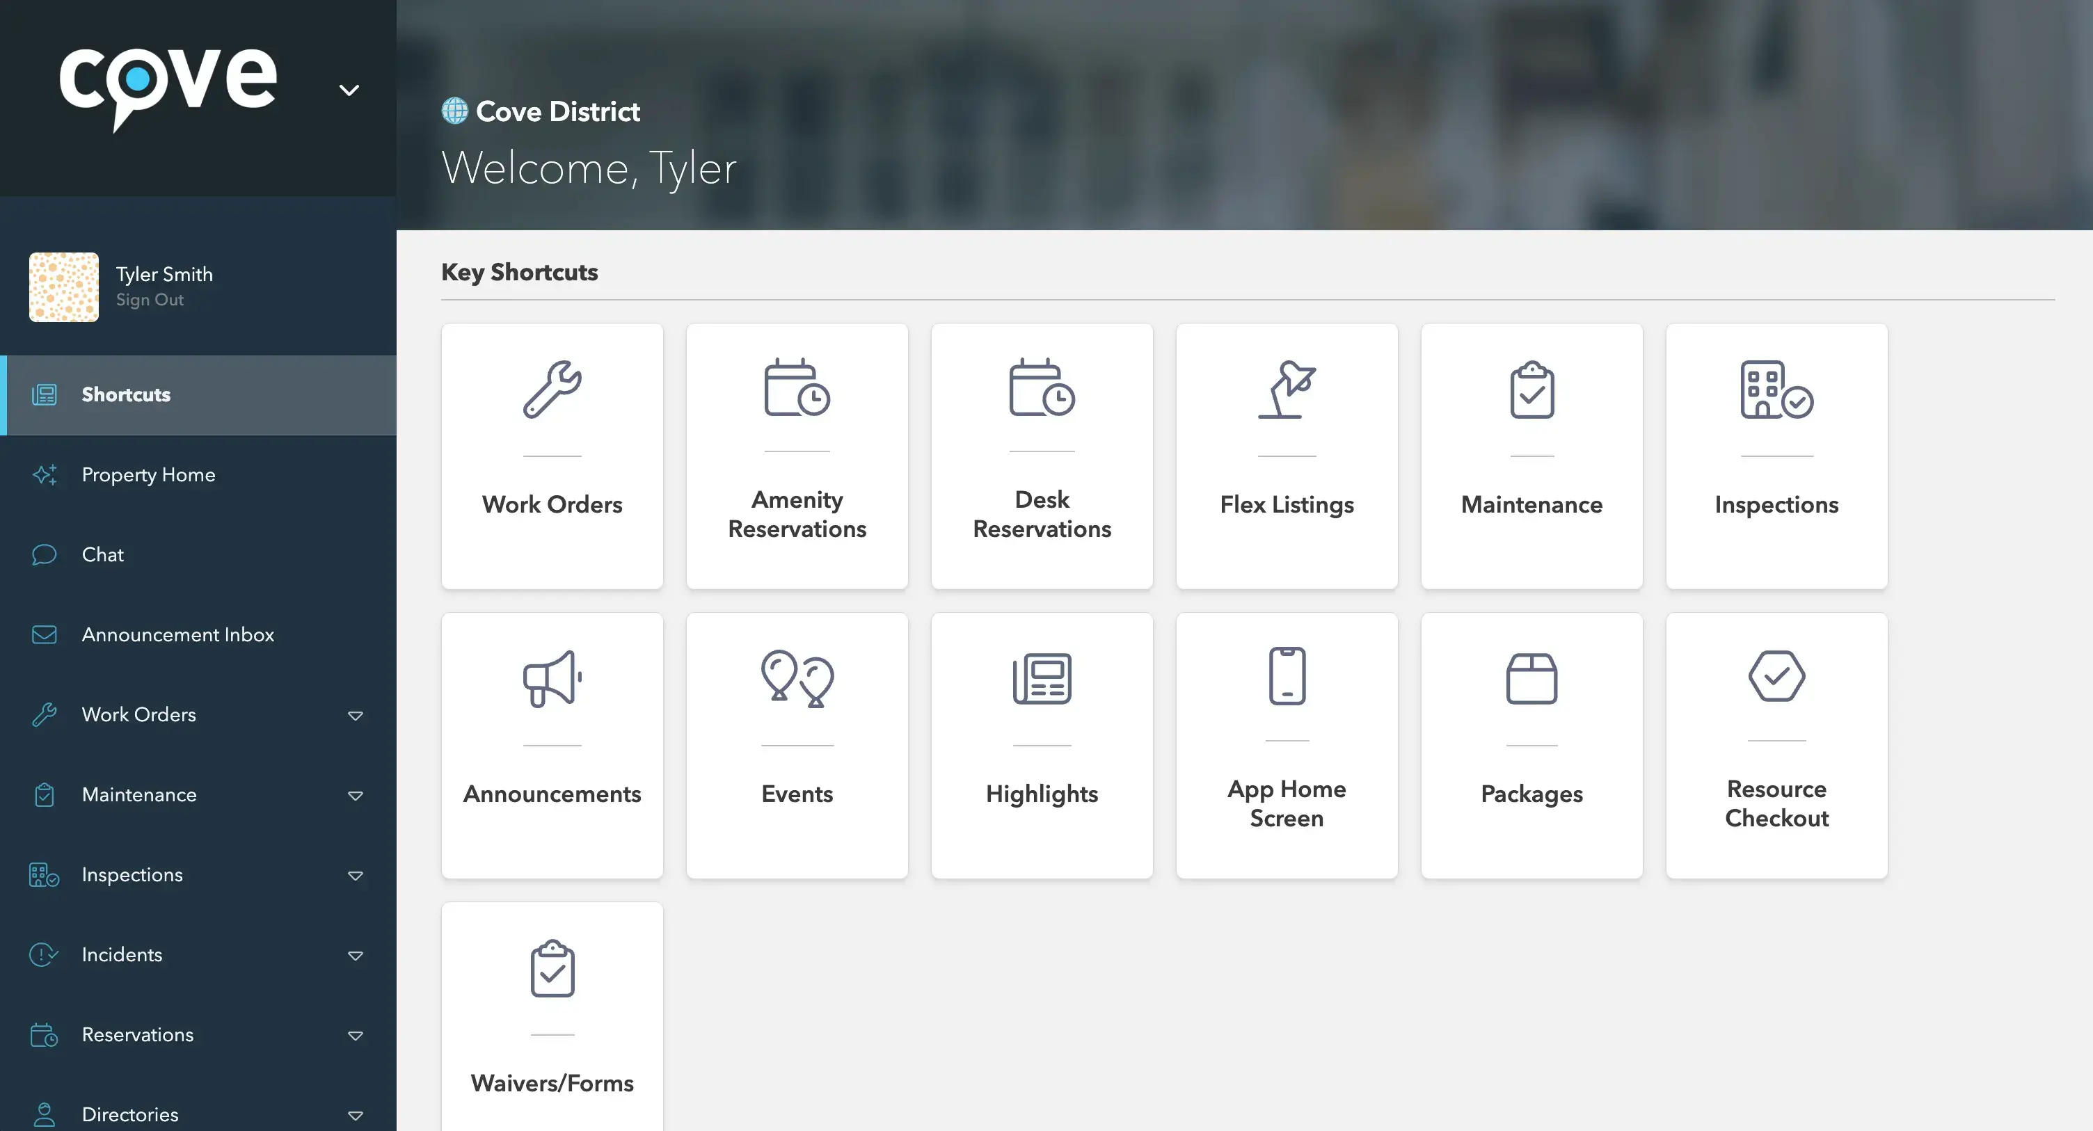
Task: Open the Inspections building icon tile
Action: 1776,455
